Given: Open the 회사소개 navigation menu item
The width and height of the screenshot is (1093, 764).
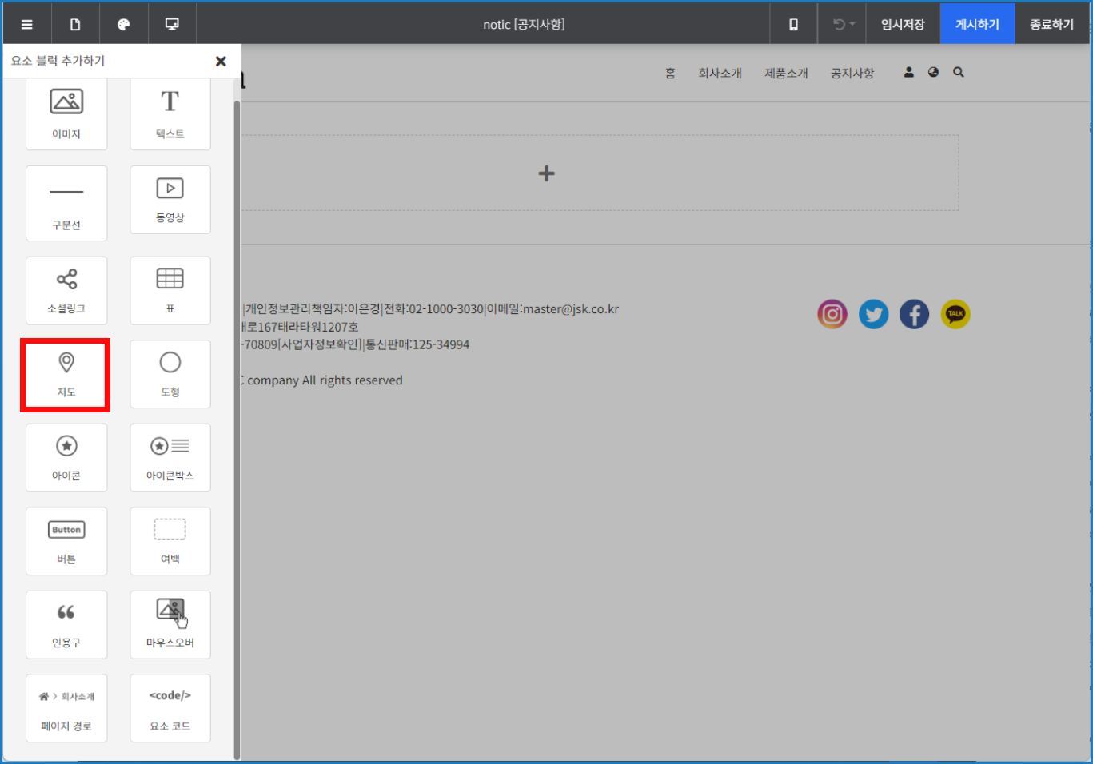Looking at the screenshot, I should 720,73.
